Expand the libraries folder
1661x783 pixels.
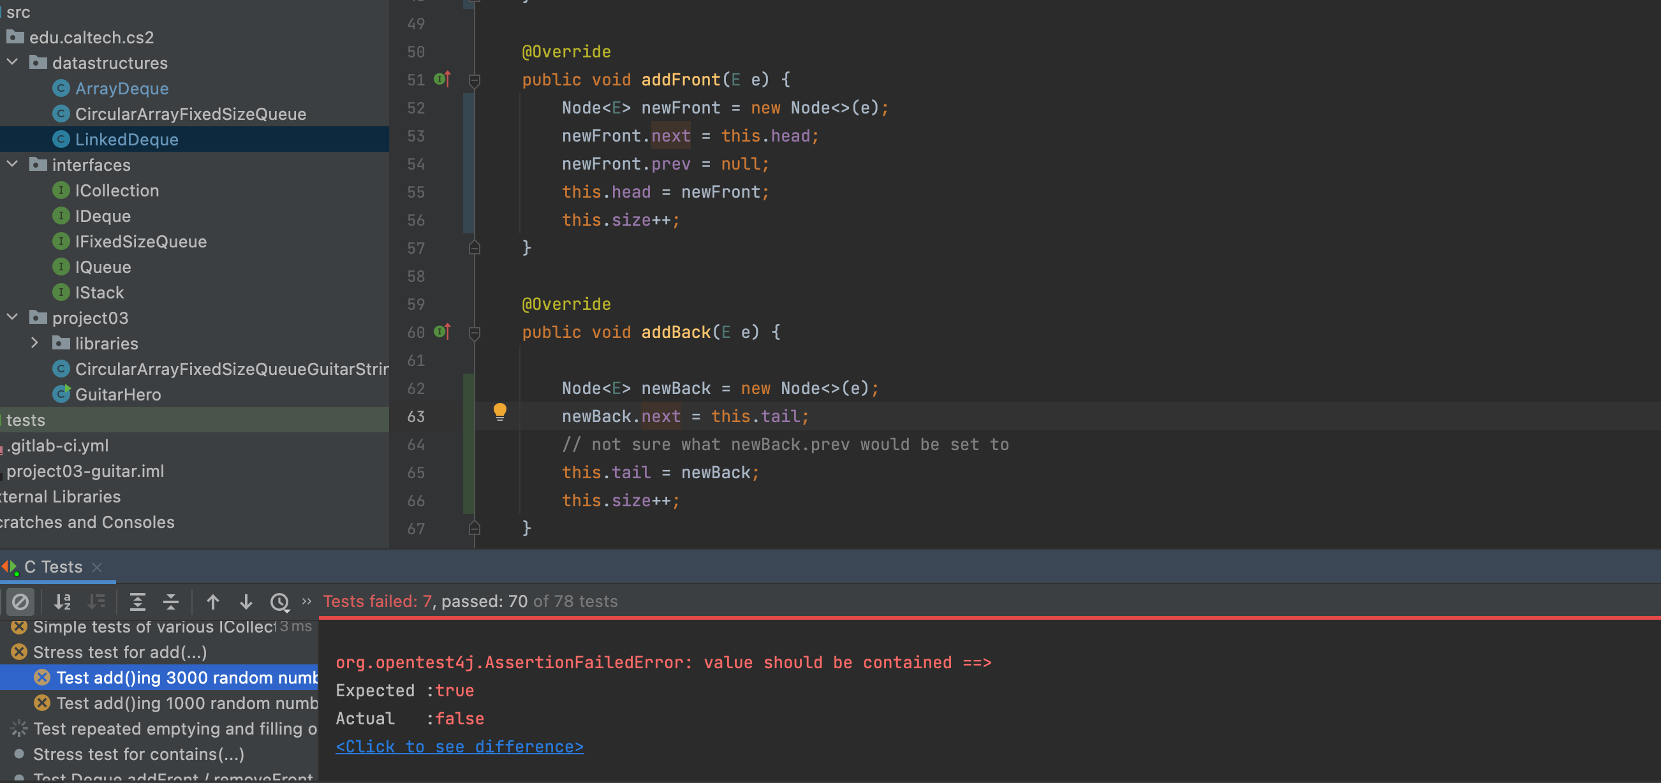[x=35, y=343]
